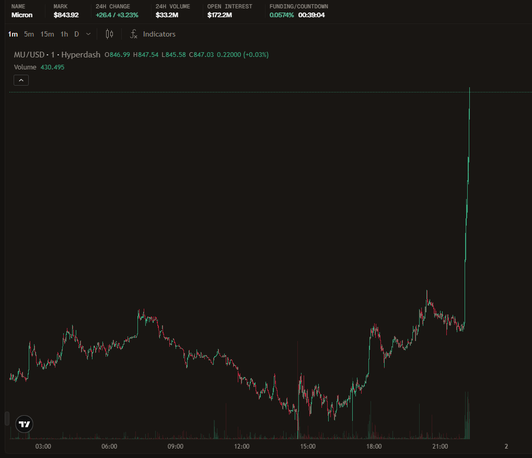Click the low value L845.58
532x458 pixels.
174,55
